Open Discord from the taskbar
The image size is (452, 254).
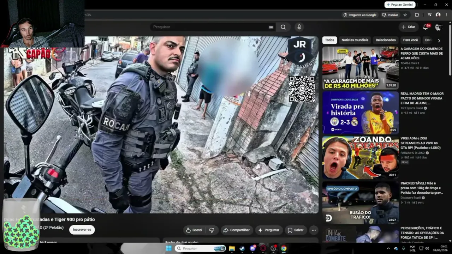coord(252,248)
